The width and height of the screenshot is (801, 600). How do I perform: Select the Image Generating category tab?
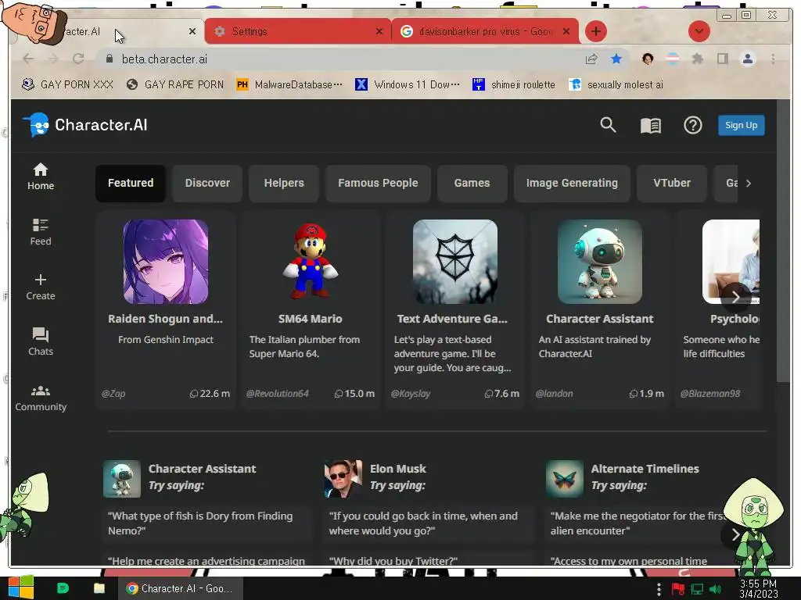[x=572, y=183]
